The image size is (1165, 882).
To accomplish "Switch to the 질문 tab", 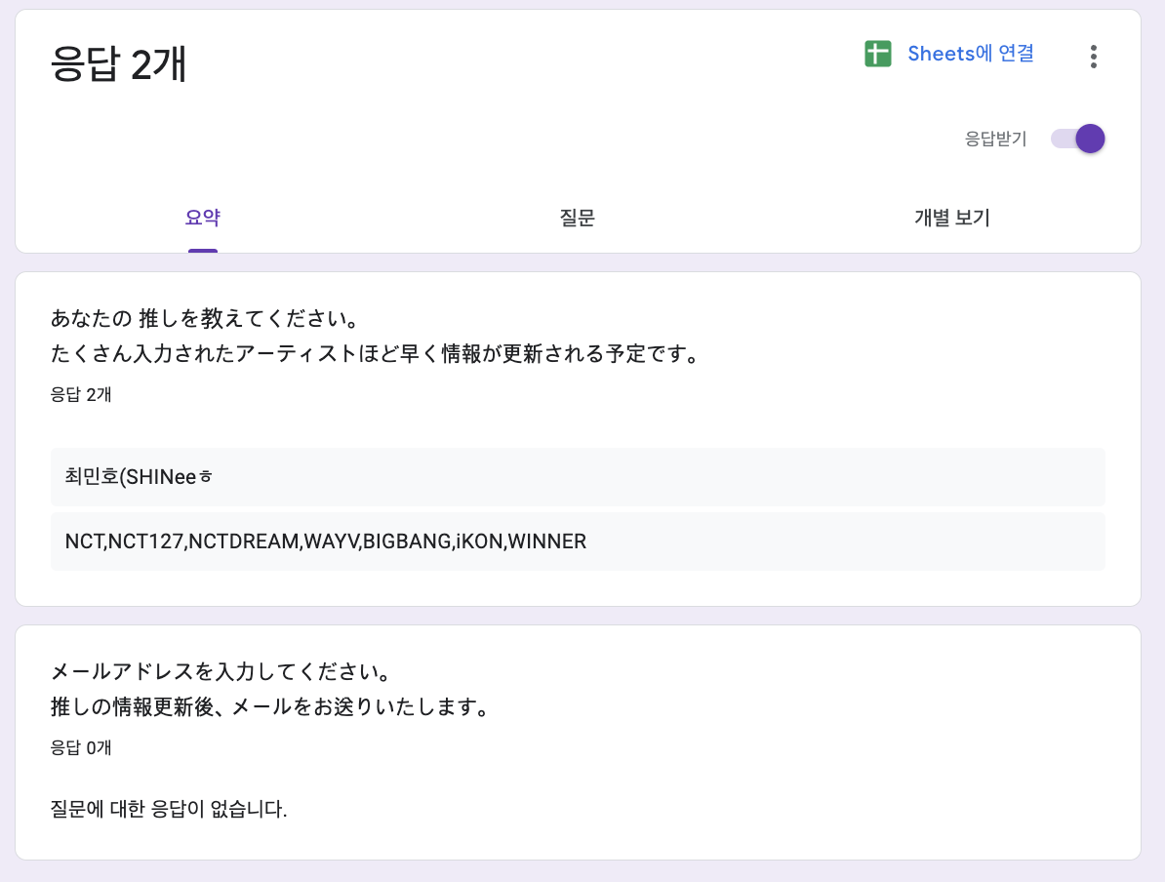I will point(578,218).
